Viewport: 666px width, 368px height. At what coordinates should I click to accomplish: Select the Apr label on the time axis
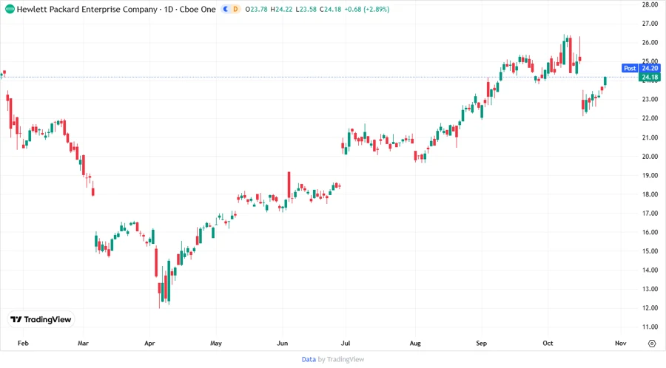[149, 343]
